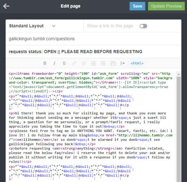Click the HTML editor vertical scrollbar thumb

pyautogui.click(x=179, y=129)
